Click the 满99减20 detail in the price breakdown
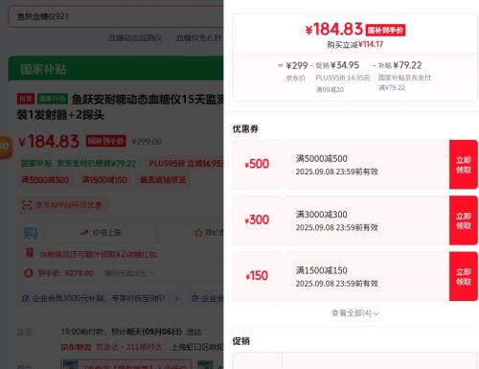The height and width of the screenshot is (369, 479). coord(330,90)
